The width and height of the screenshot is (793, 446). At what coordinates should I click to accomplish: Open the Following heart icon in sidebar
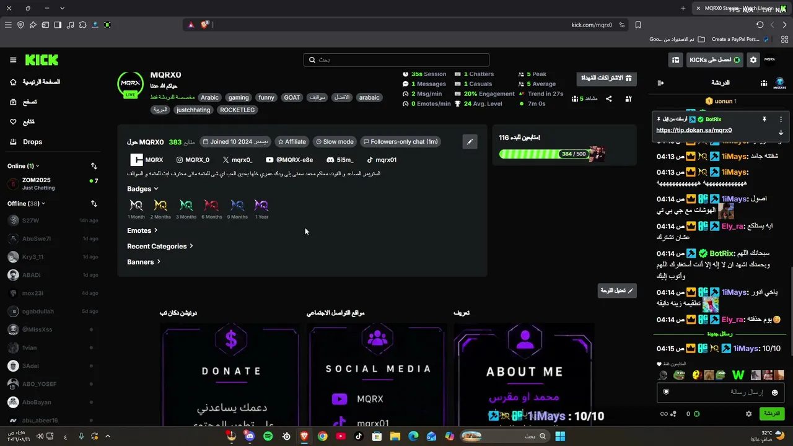[x=13, y=122]
